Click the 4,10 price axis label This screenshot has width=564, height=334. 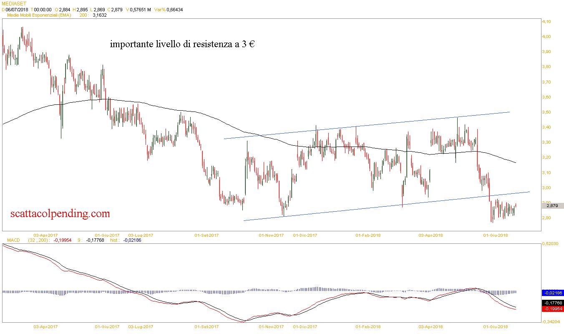pyautogui.click(x=546, y=21)
